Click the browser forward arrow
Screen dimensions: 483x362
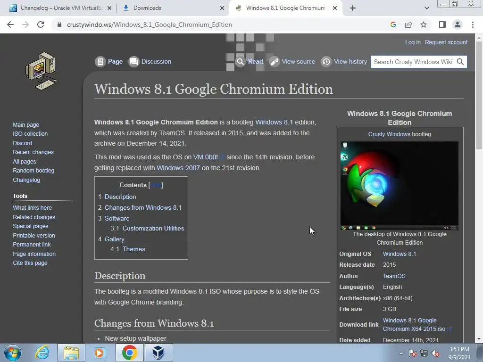click(25, 25)
